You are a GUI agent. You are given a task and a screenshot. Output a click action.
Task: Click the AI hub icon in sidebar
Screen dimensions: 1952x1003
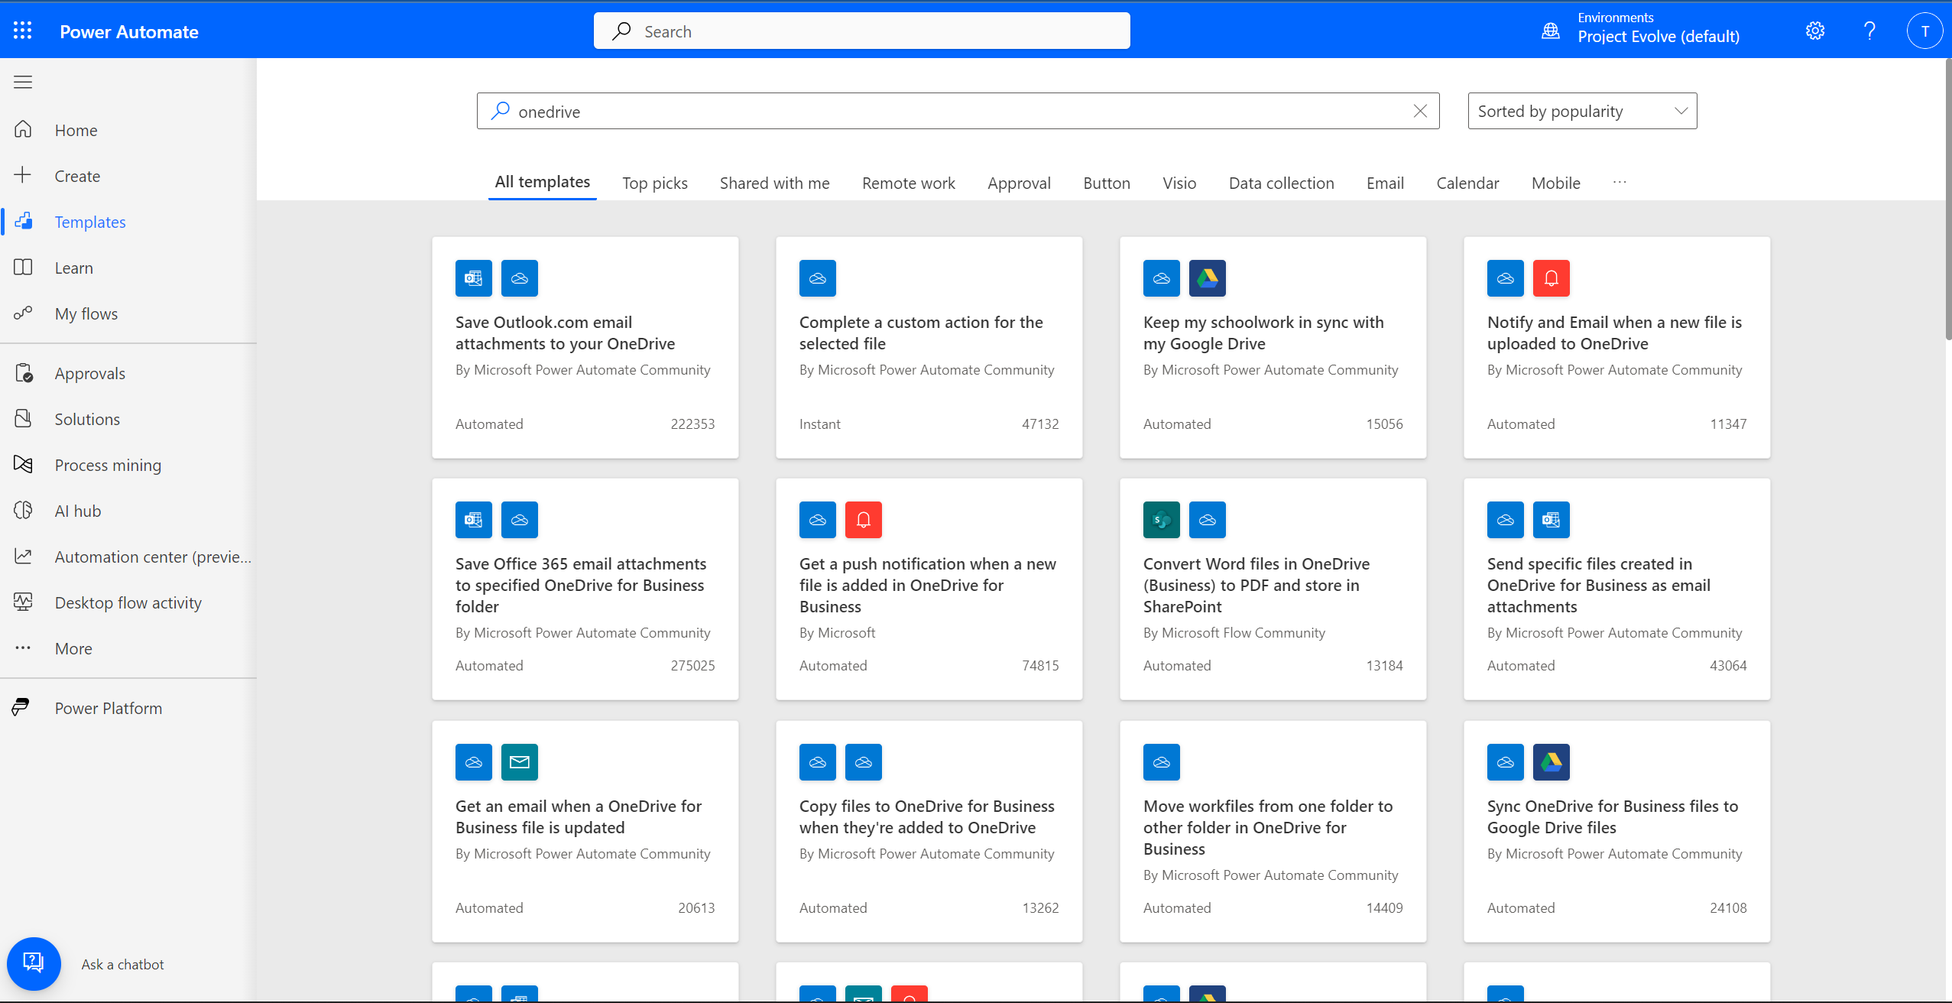pos(24,509)
